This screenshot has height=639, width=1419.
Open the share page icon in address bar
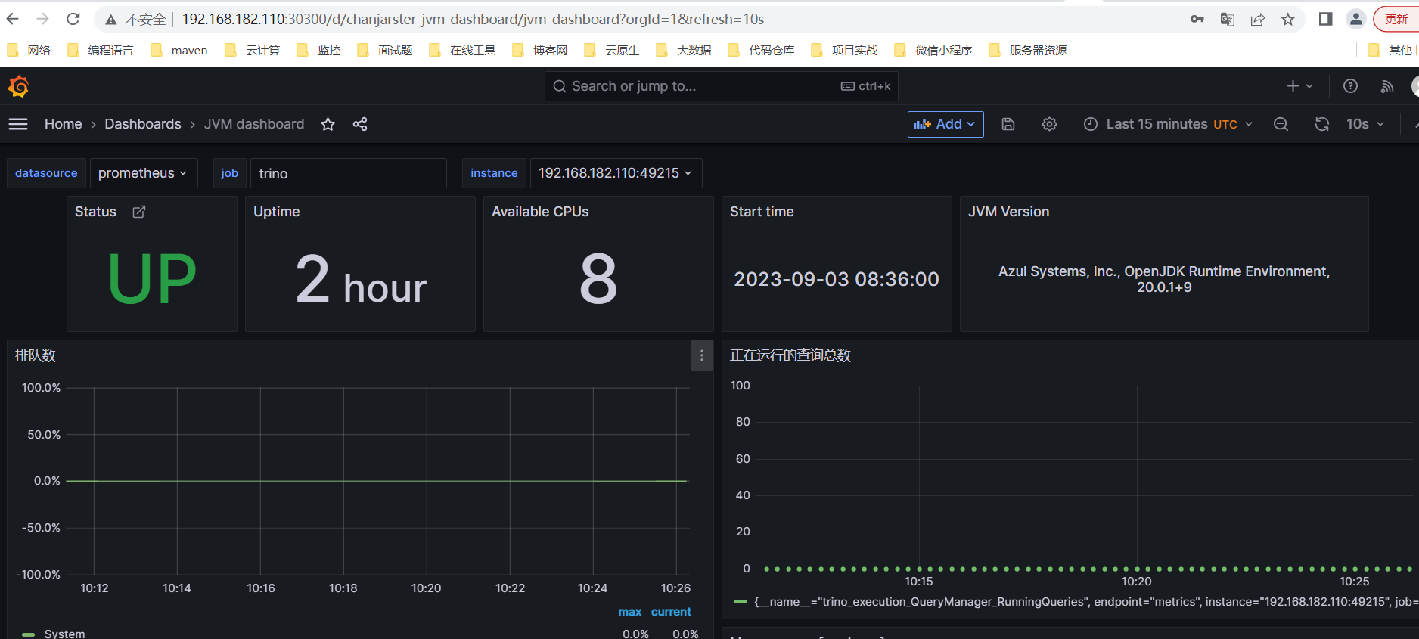coord(1257,20)
